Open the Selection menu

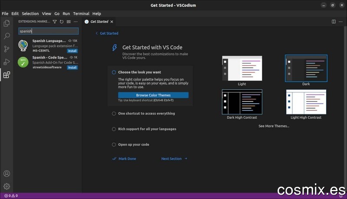(30, 13)
